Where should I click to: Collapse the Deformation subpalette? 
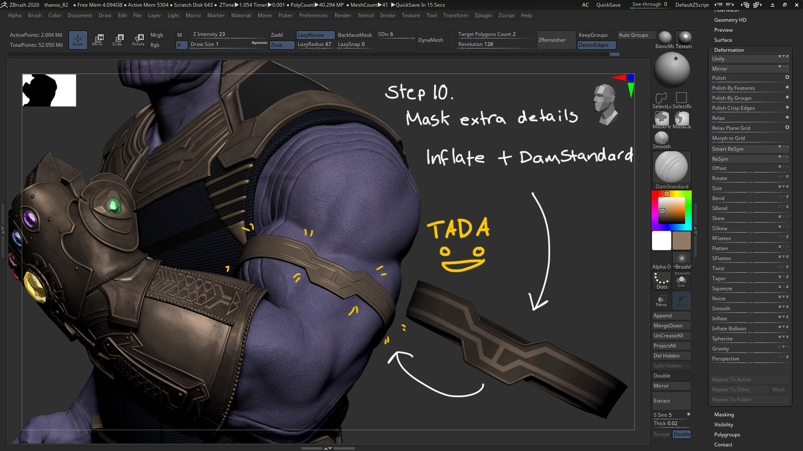(x=729, y=50)
